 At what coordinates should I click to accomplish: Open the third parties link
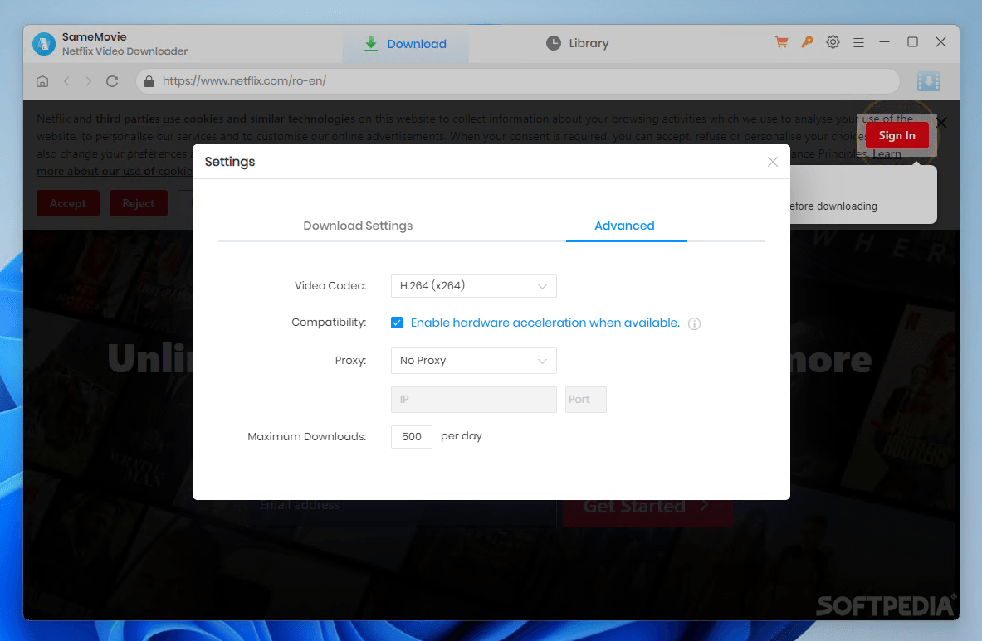tap(128, 119)
